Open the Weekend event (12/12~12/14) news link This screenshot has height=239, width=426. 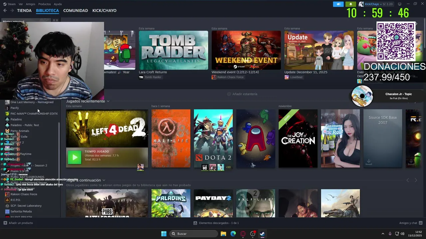coord(235,72)
